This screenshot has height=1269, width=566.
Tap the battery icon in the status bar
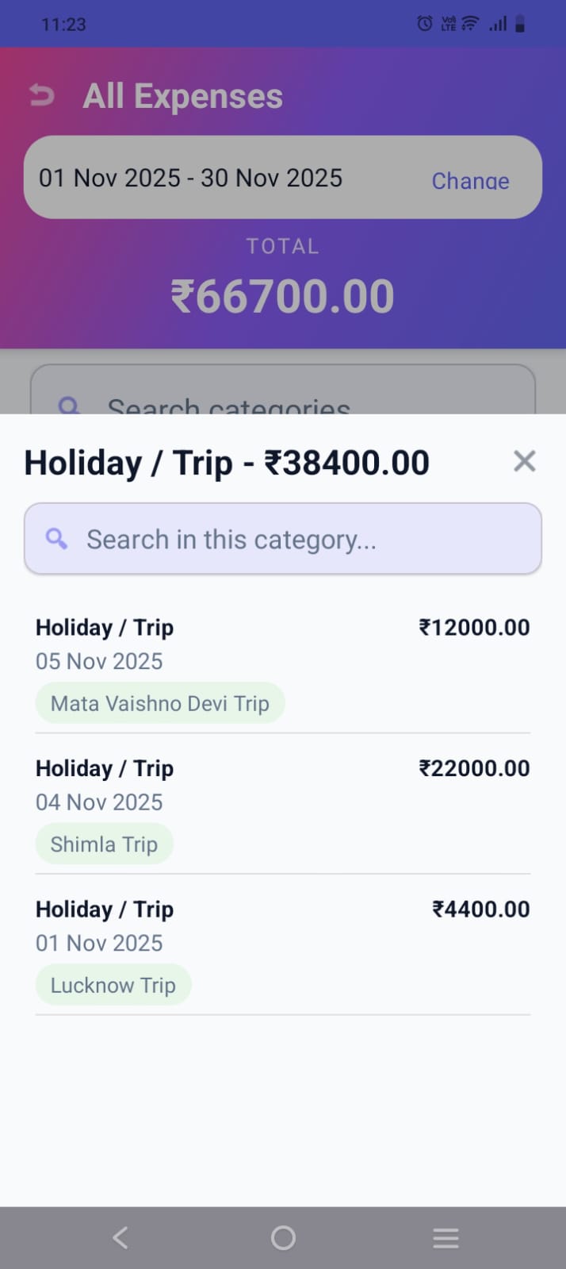tap(519, 24)
